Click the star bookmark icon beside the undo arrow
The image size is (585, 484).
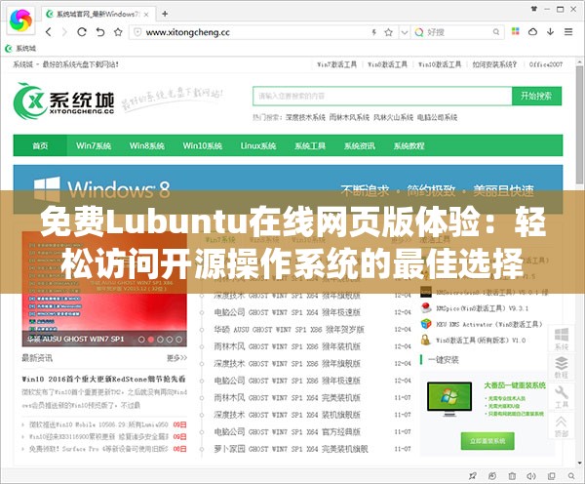pos(118,32)
